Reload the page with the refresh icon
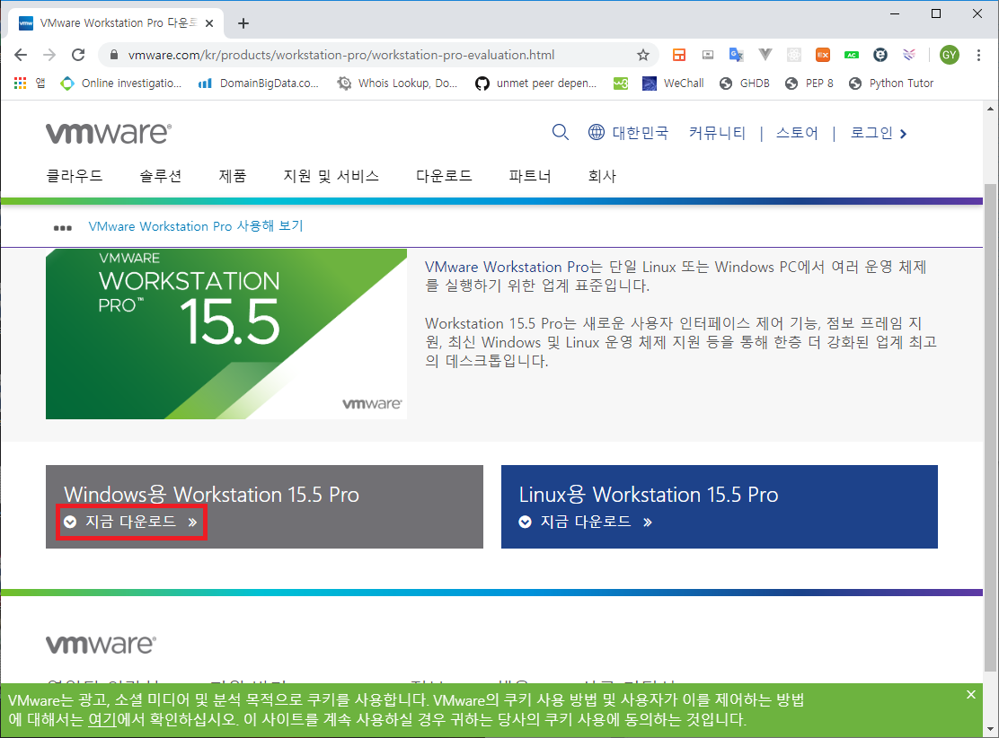Viewport: 999px width, 738px height. [x=78, y=55]
